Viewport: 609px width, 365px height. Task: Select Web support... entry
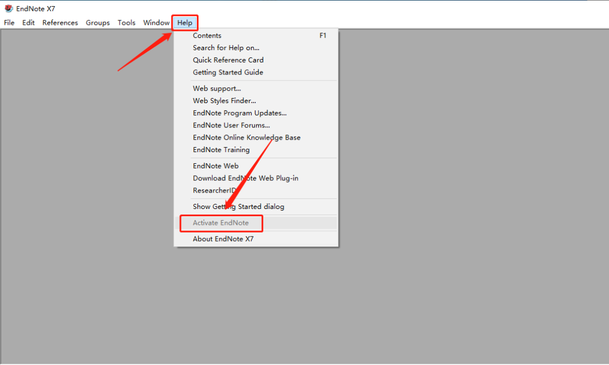pyautogui.click(x=257, y=88)
